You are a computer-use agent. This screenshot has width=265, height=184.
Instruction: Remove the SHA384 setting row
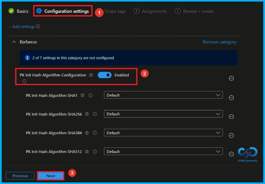(231, 135)
